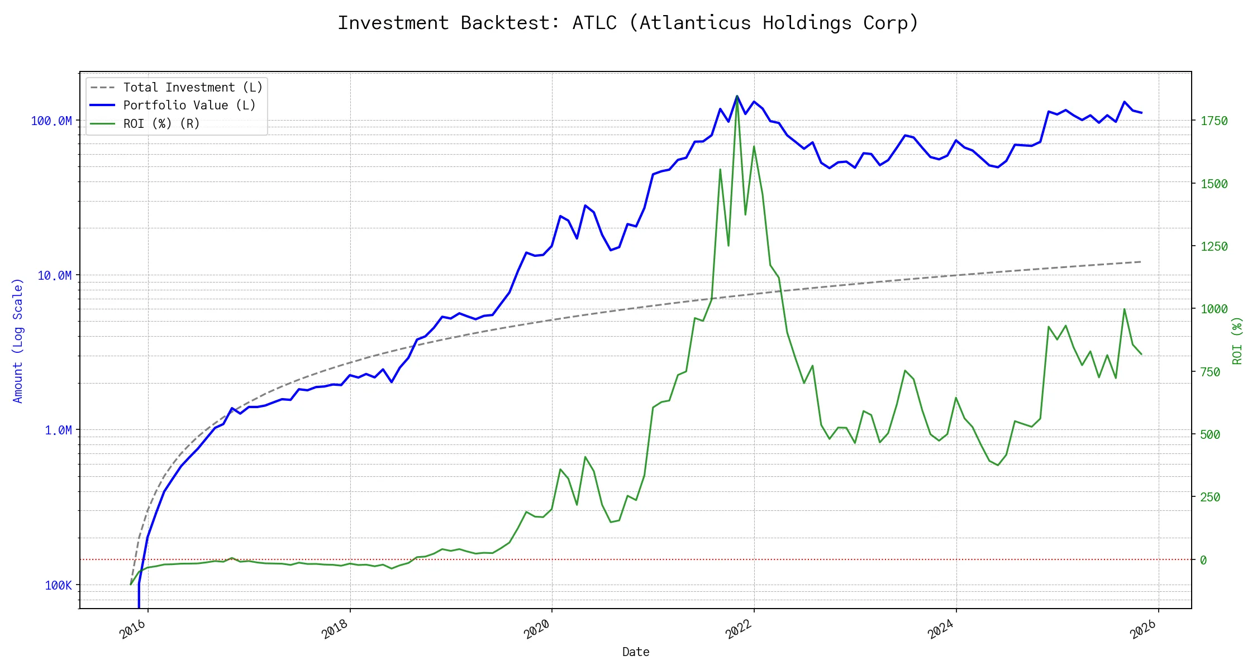
Task: Click the Amount (Log Scale) axis title
Action: point(18,341)
